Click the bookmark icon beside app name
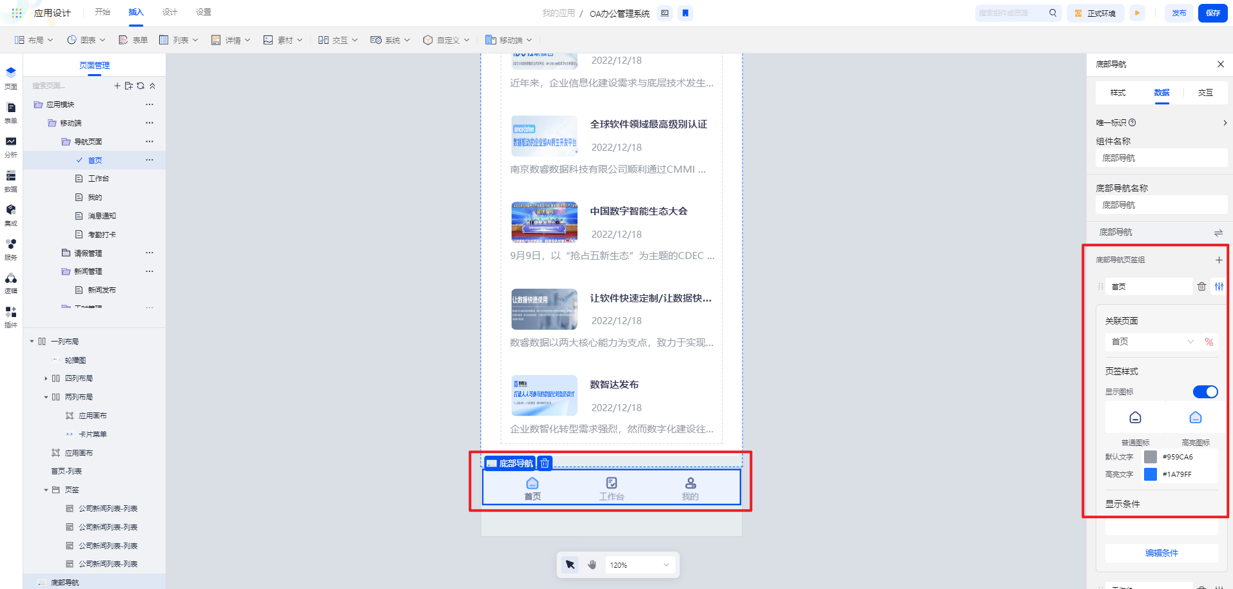 point(685,13)
